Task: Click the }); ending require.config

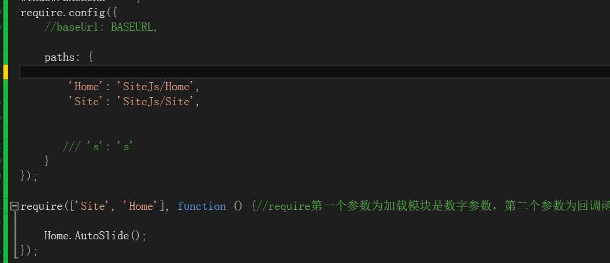Action: (29, 177)
